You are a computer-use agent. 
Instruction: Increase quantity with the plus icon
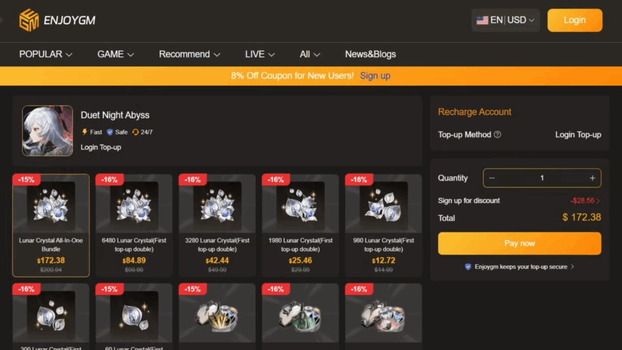[x=592, y=178]
